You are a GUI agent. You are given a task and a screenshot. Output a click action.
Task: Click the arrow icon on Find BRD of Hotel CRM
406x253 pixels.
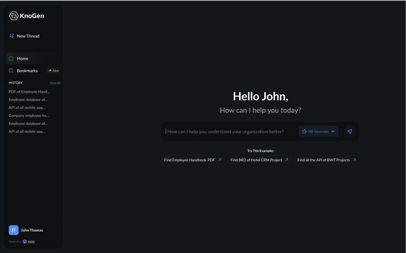tap(287, 160)
